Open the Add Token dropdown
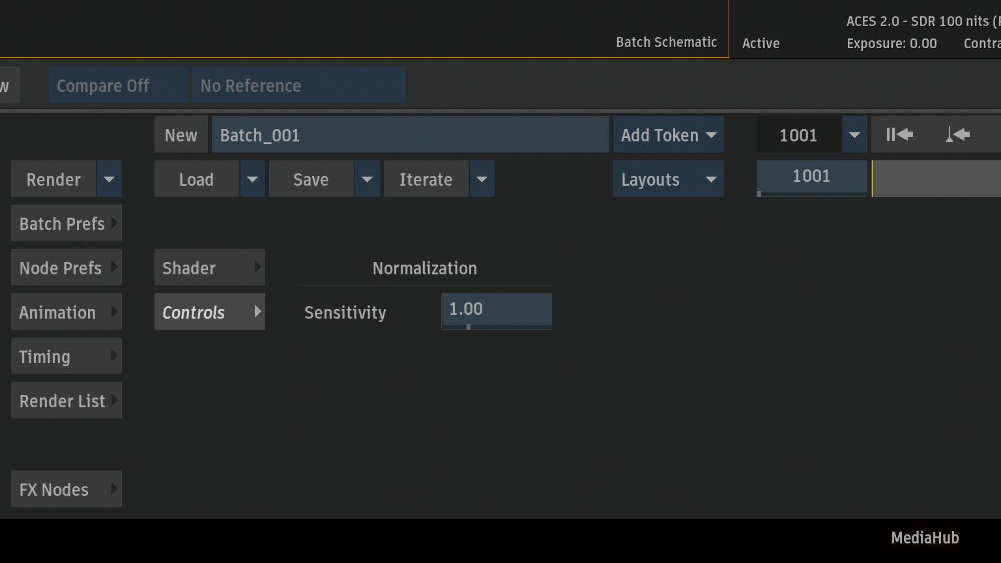 (x=668, y=135)
